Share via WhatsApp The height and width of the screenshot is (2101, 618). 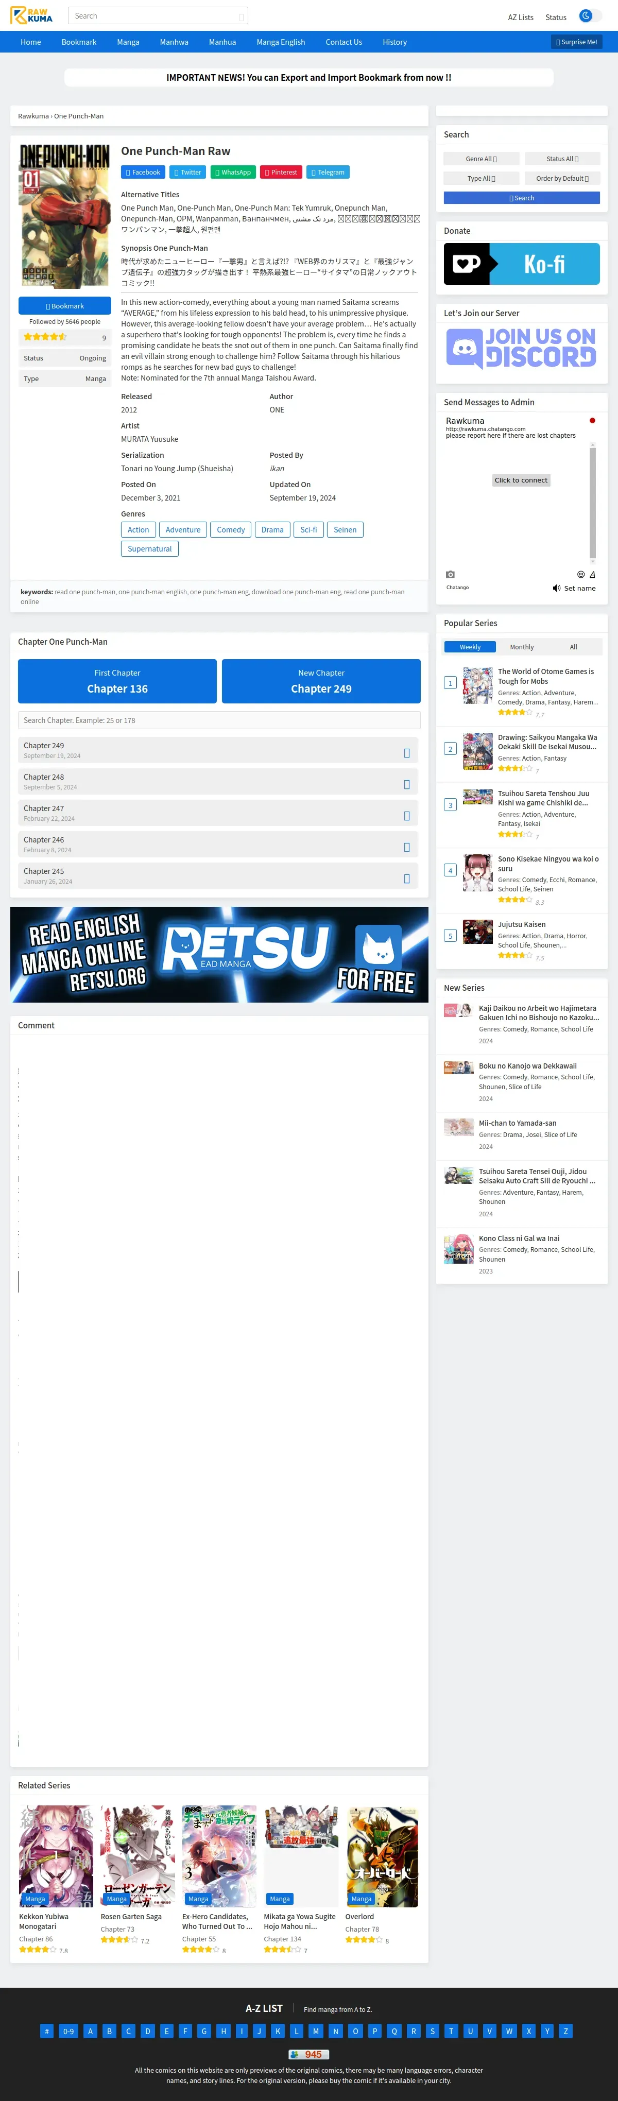click(x=233, y=172)
